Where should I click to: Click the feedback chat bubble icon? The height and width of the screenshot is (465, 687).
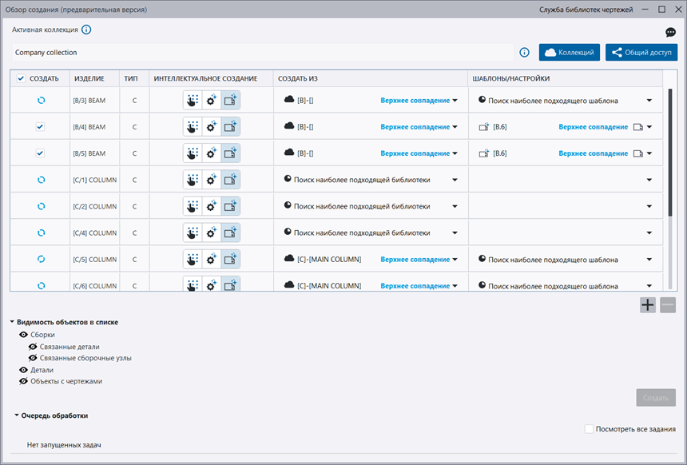670,32
